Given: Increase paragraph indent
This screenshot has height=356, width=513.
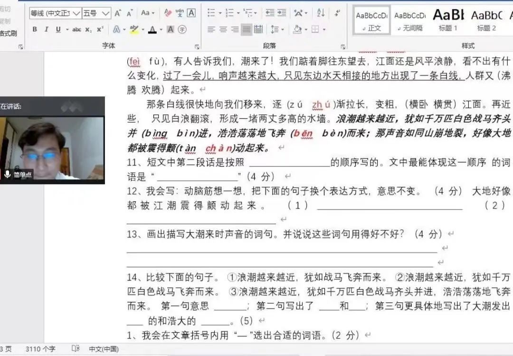Looking at the screenshot, I should (282, 13).
